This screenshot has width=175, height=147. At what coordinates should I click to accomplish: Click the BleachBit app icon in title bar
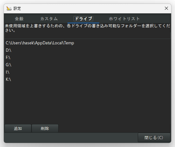click(x=9, y=9)
